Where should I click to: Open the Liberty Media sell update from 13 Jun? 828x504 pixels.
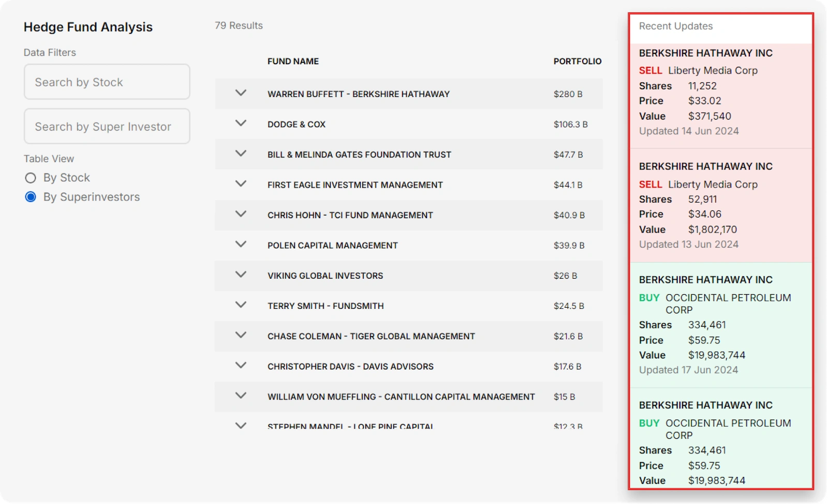coord(720,206)
